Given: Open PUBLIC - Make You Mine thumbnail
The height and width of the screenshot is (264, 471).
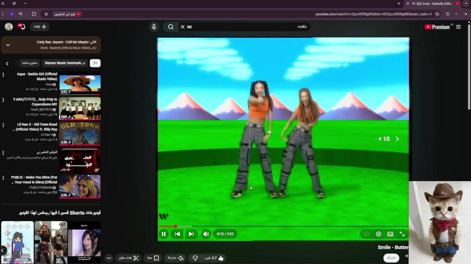Looking at the screenshot, I should tap(80, 187).
